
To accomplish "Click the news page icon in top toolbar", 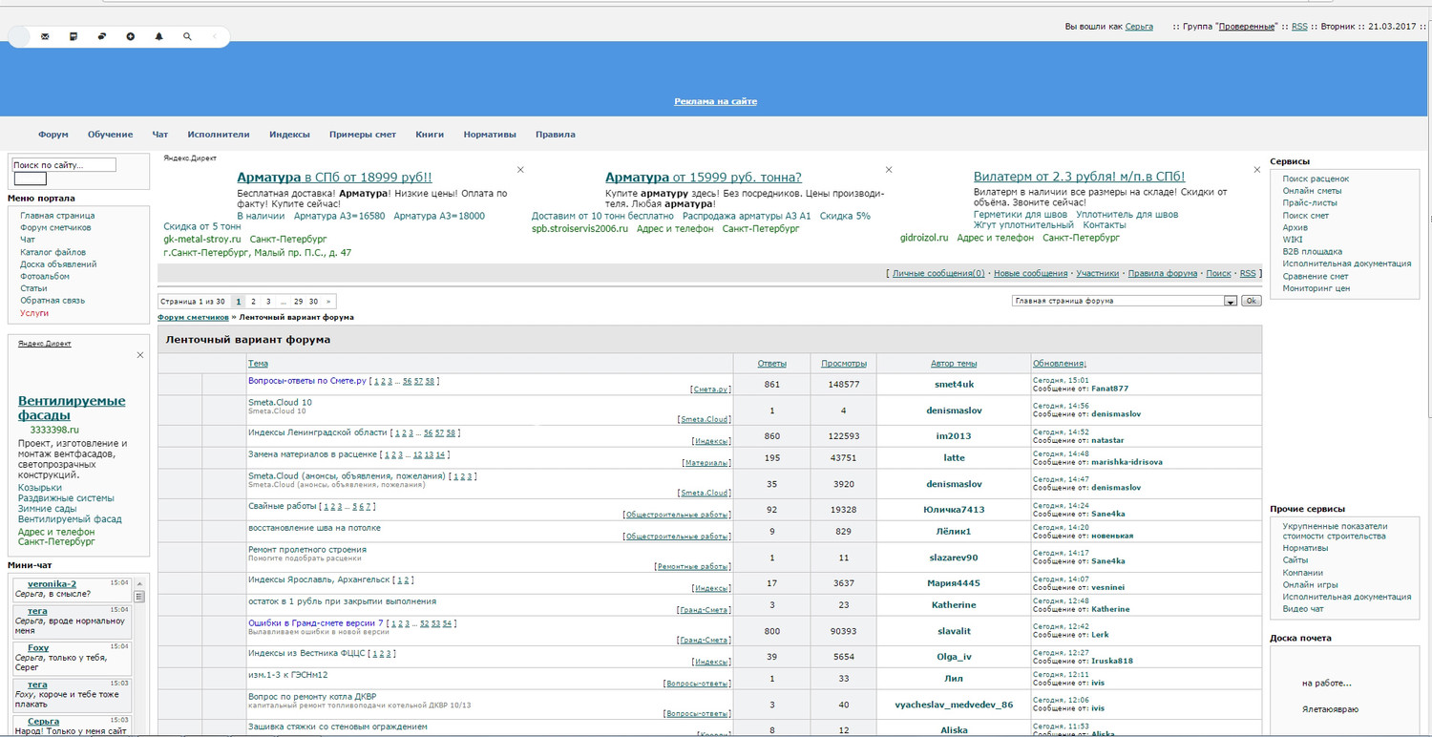I will pyautogui.click(x=74, y=36).
